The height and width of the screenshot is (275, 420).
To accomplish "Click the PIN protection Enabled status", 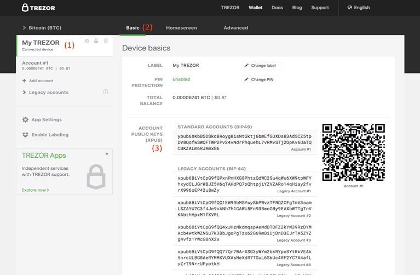I will 181,79.
